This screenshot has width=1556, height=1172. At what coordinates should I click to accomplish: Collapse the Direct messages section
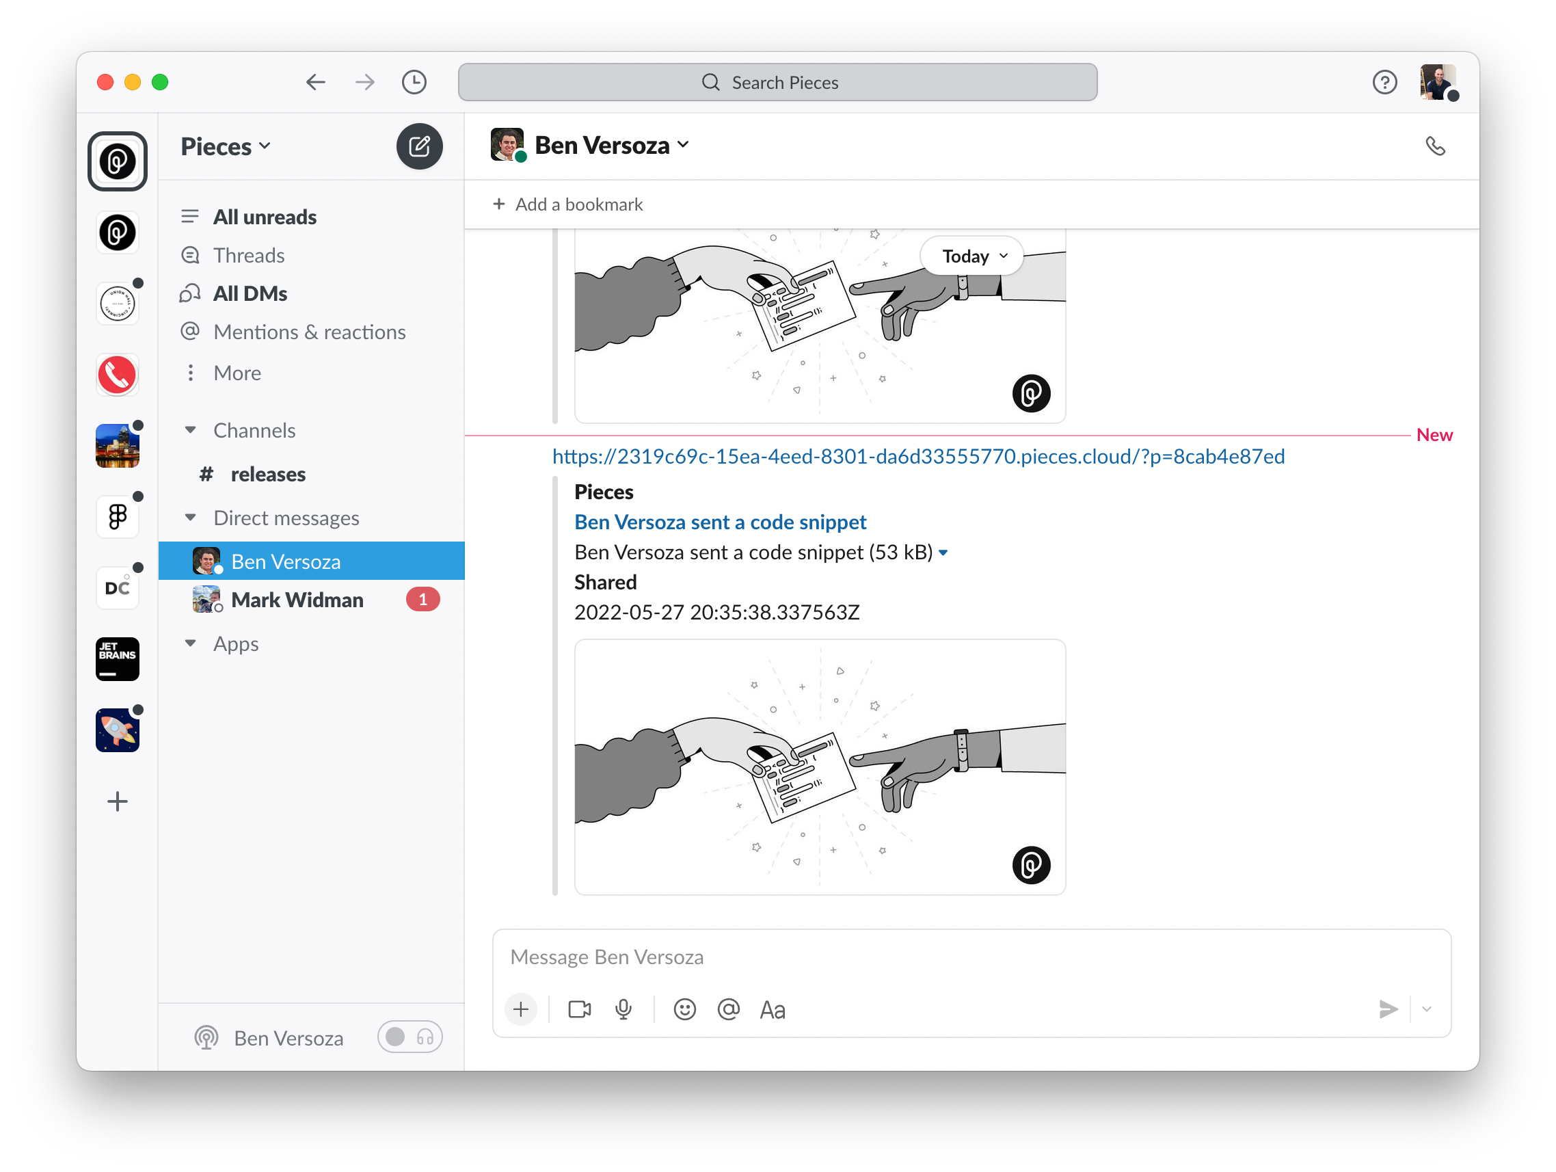click(190, 518)
